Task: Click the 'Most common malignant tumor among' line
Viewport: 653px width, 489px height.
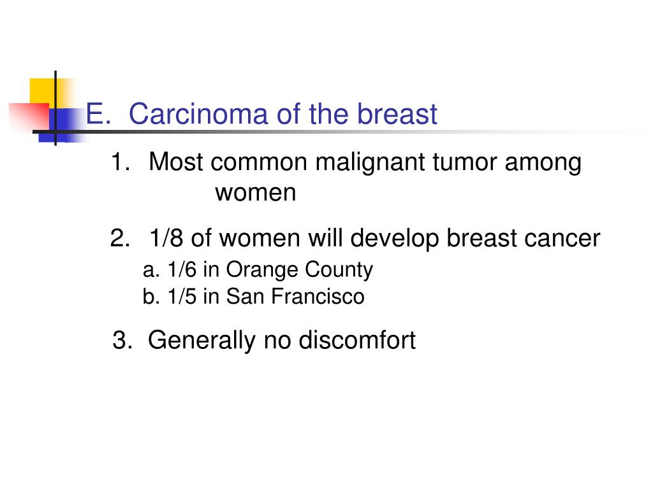Action: click(x=365, y=162)
